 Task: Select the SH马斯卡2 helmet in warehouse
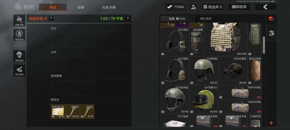tap(204, 100)
